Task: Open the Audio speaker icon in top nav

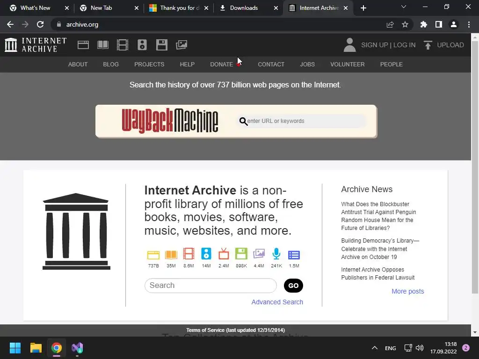Action: click(x=142, y=45)
